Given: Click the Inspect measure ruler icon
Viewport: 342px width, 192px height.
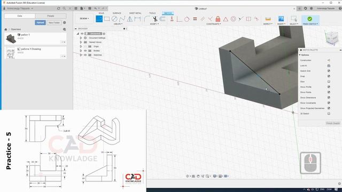Looking at the screenshot, I should (268, 19).
